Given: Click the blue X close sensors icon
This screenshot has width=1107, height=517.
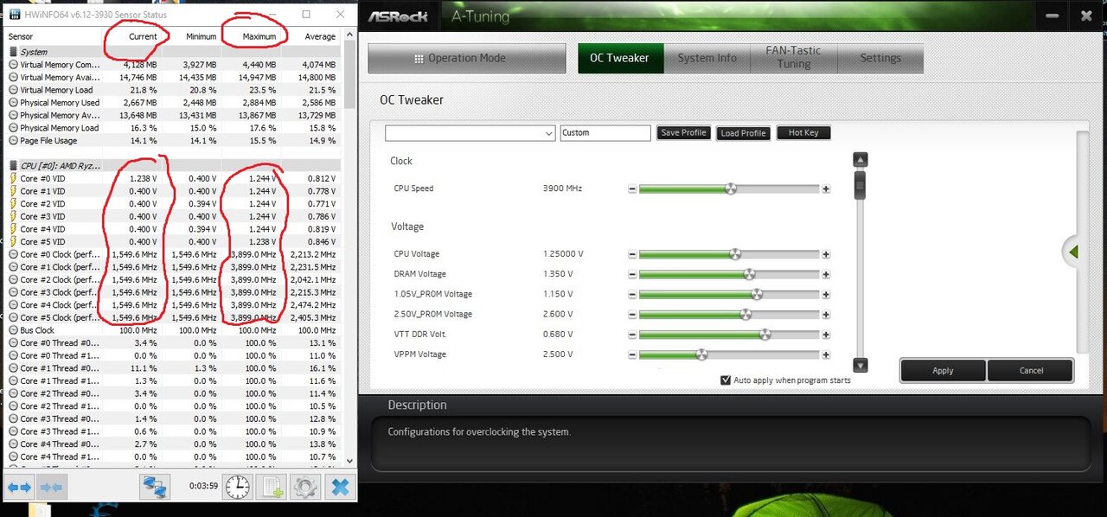Looking at the screenshot, I should coord(340,488).
